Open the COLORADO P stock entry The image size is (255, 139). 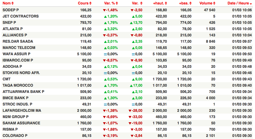click(15, 136)
